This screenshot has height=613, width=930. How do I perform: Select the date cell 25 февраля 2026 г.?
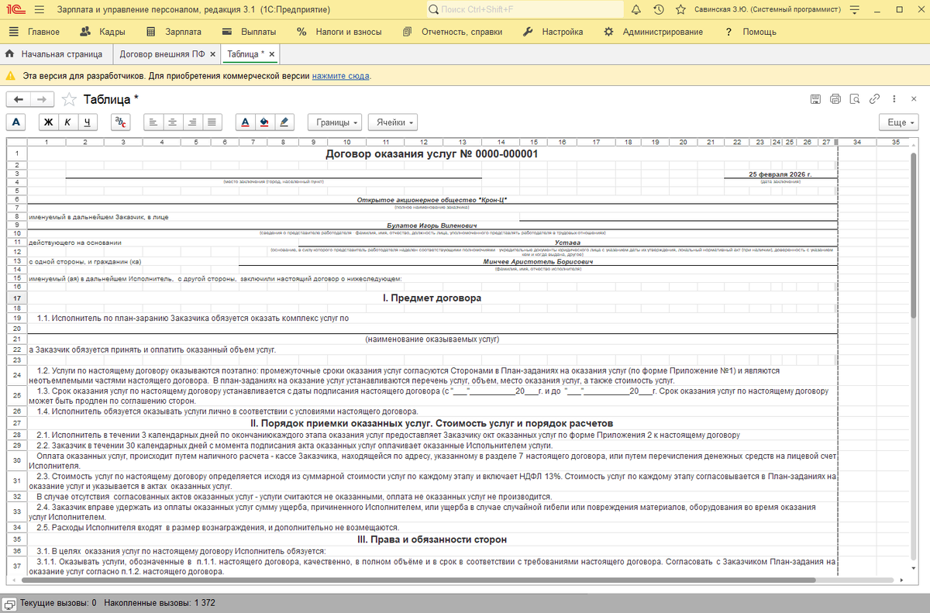780,174
